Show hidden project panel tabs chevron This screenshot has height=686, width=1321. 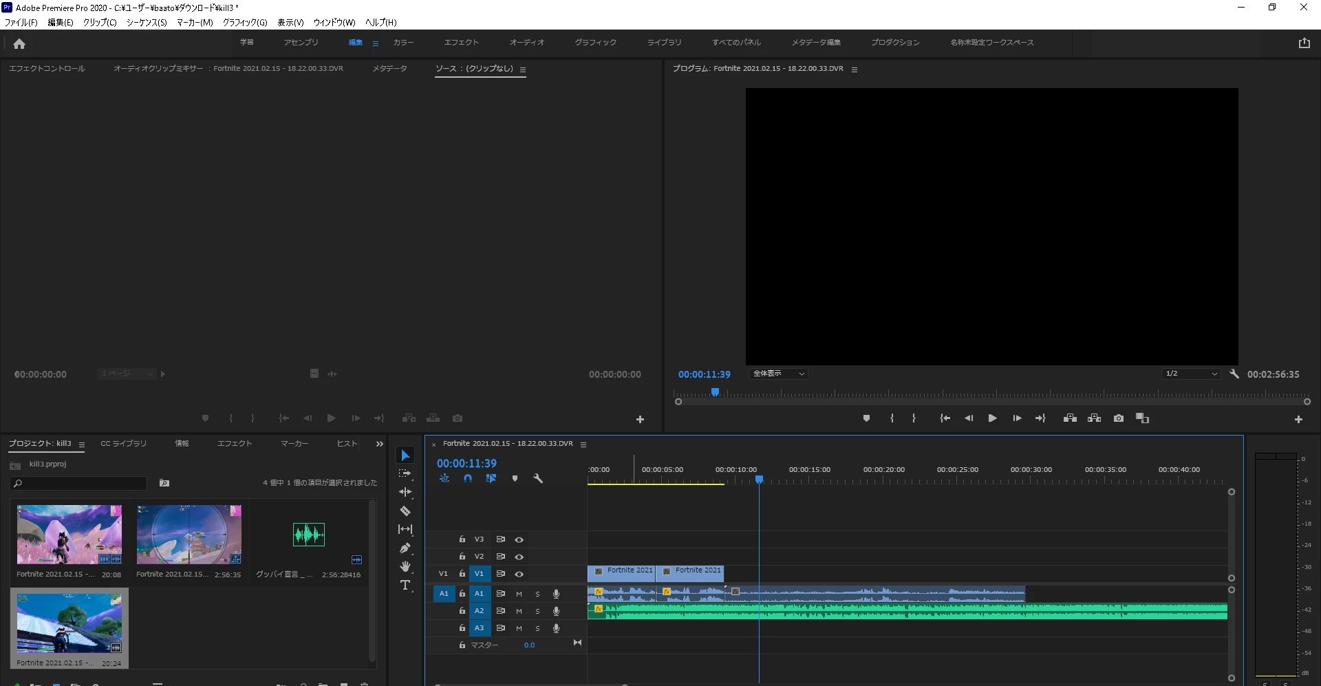click(x=379, y=444)
